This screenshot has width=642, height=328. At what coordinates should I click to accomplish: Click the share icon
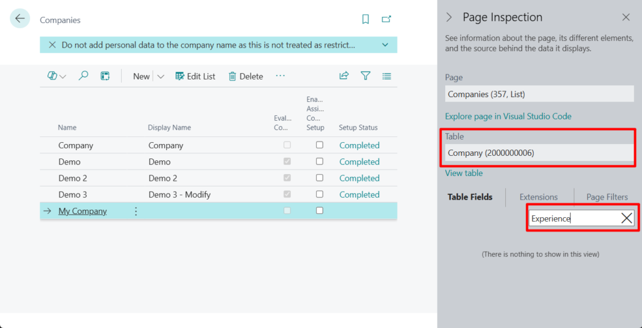point(344,76)
